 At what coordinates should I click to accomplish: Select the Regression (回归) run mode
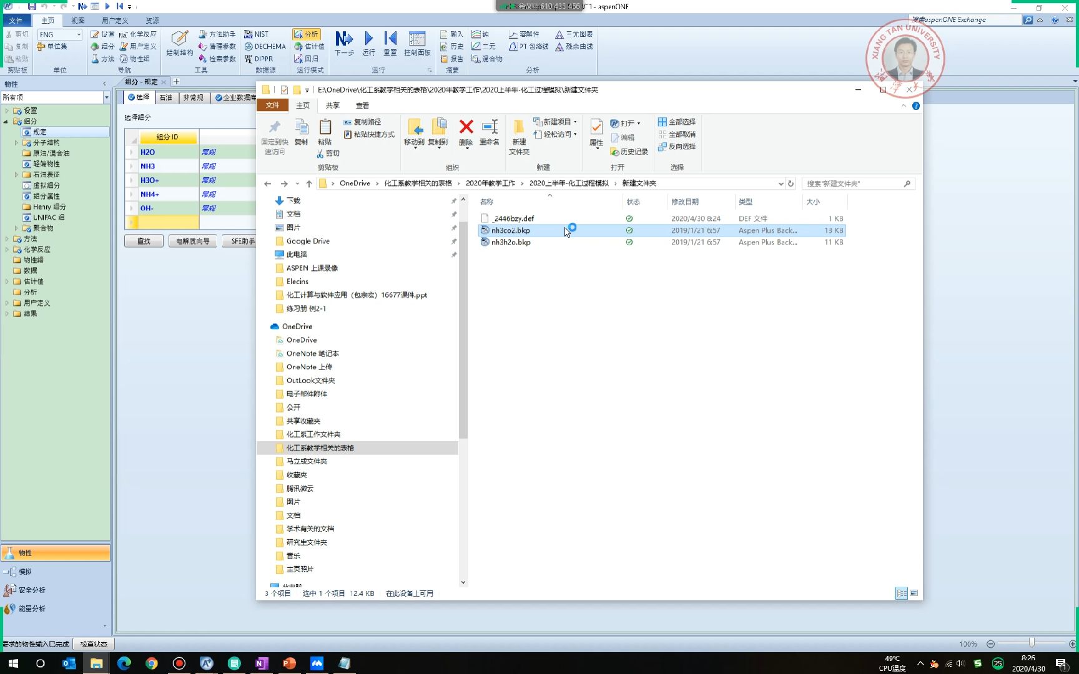[x=307, y=59]
